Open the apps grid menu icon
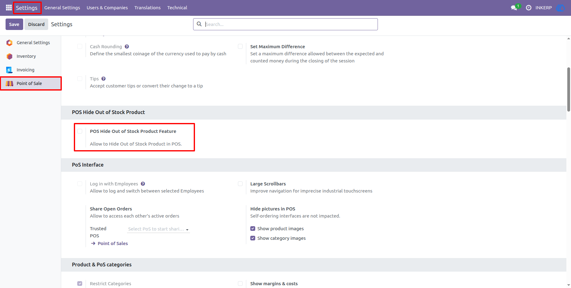 point(9,7)
